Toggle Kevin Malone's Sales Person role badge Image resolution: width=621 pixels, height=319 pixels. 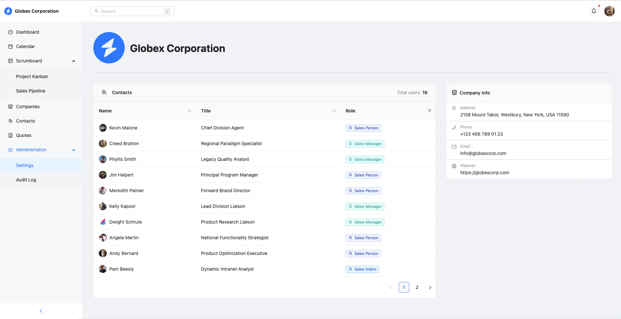pos(363,128)
